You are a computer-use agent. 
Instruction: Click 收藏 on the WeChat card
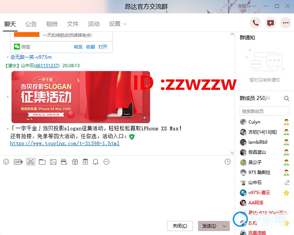coord(90,47)
